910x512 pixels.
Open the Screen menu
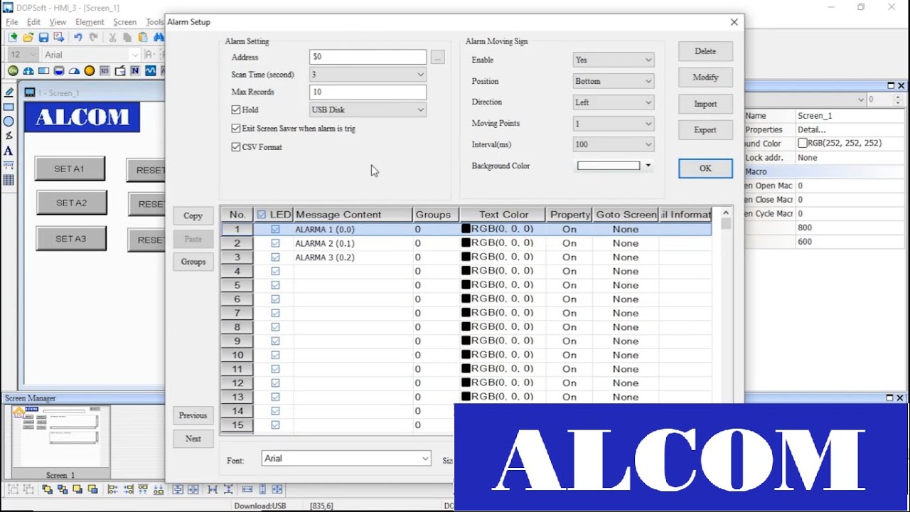124,22
